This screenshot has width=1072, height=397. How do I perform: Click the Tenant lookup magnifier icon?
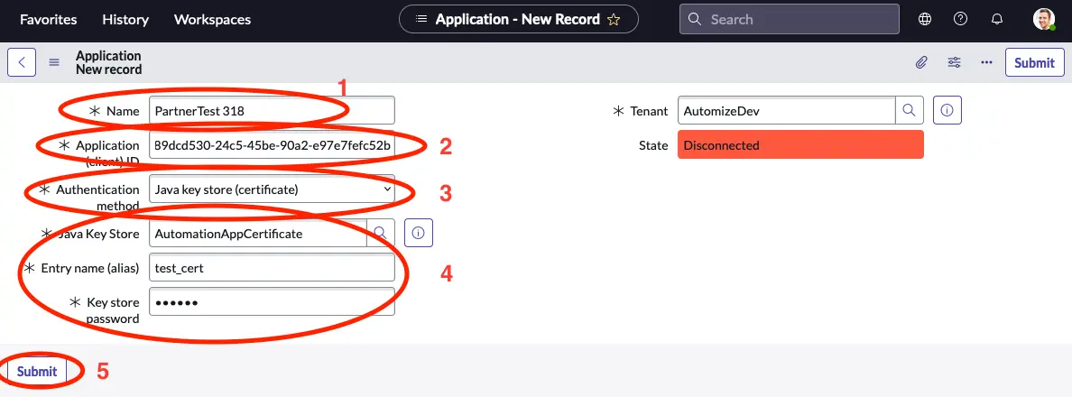(x=910, y=110)
